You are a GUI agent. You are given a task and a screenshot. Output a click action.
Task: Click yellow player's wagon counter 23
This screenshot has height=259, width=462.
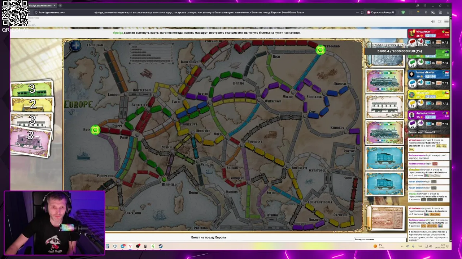pos(412,104)
